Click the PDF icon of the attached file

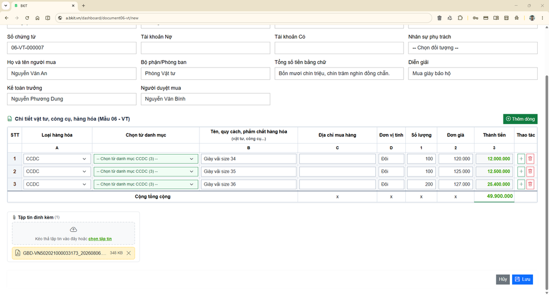18,253
